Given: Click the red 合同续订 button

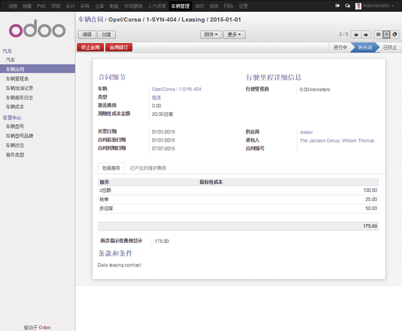Looking at the screenshot, I should click(x=119, y=47).
